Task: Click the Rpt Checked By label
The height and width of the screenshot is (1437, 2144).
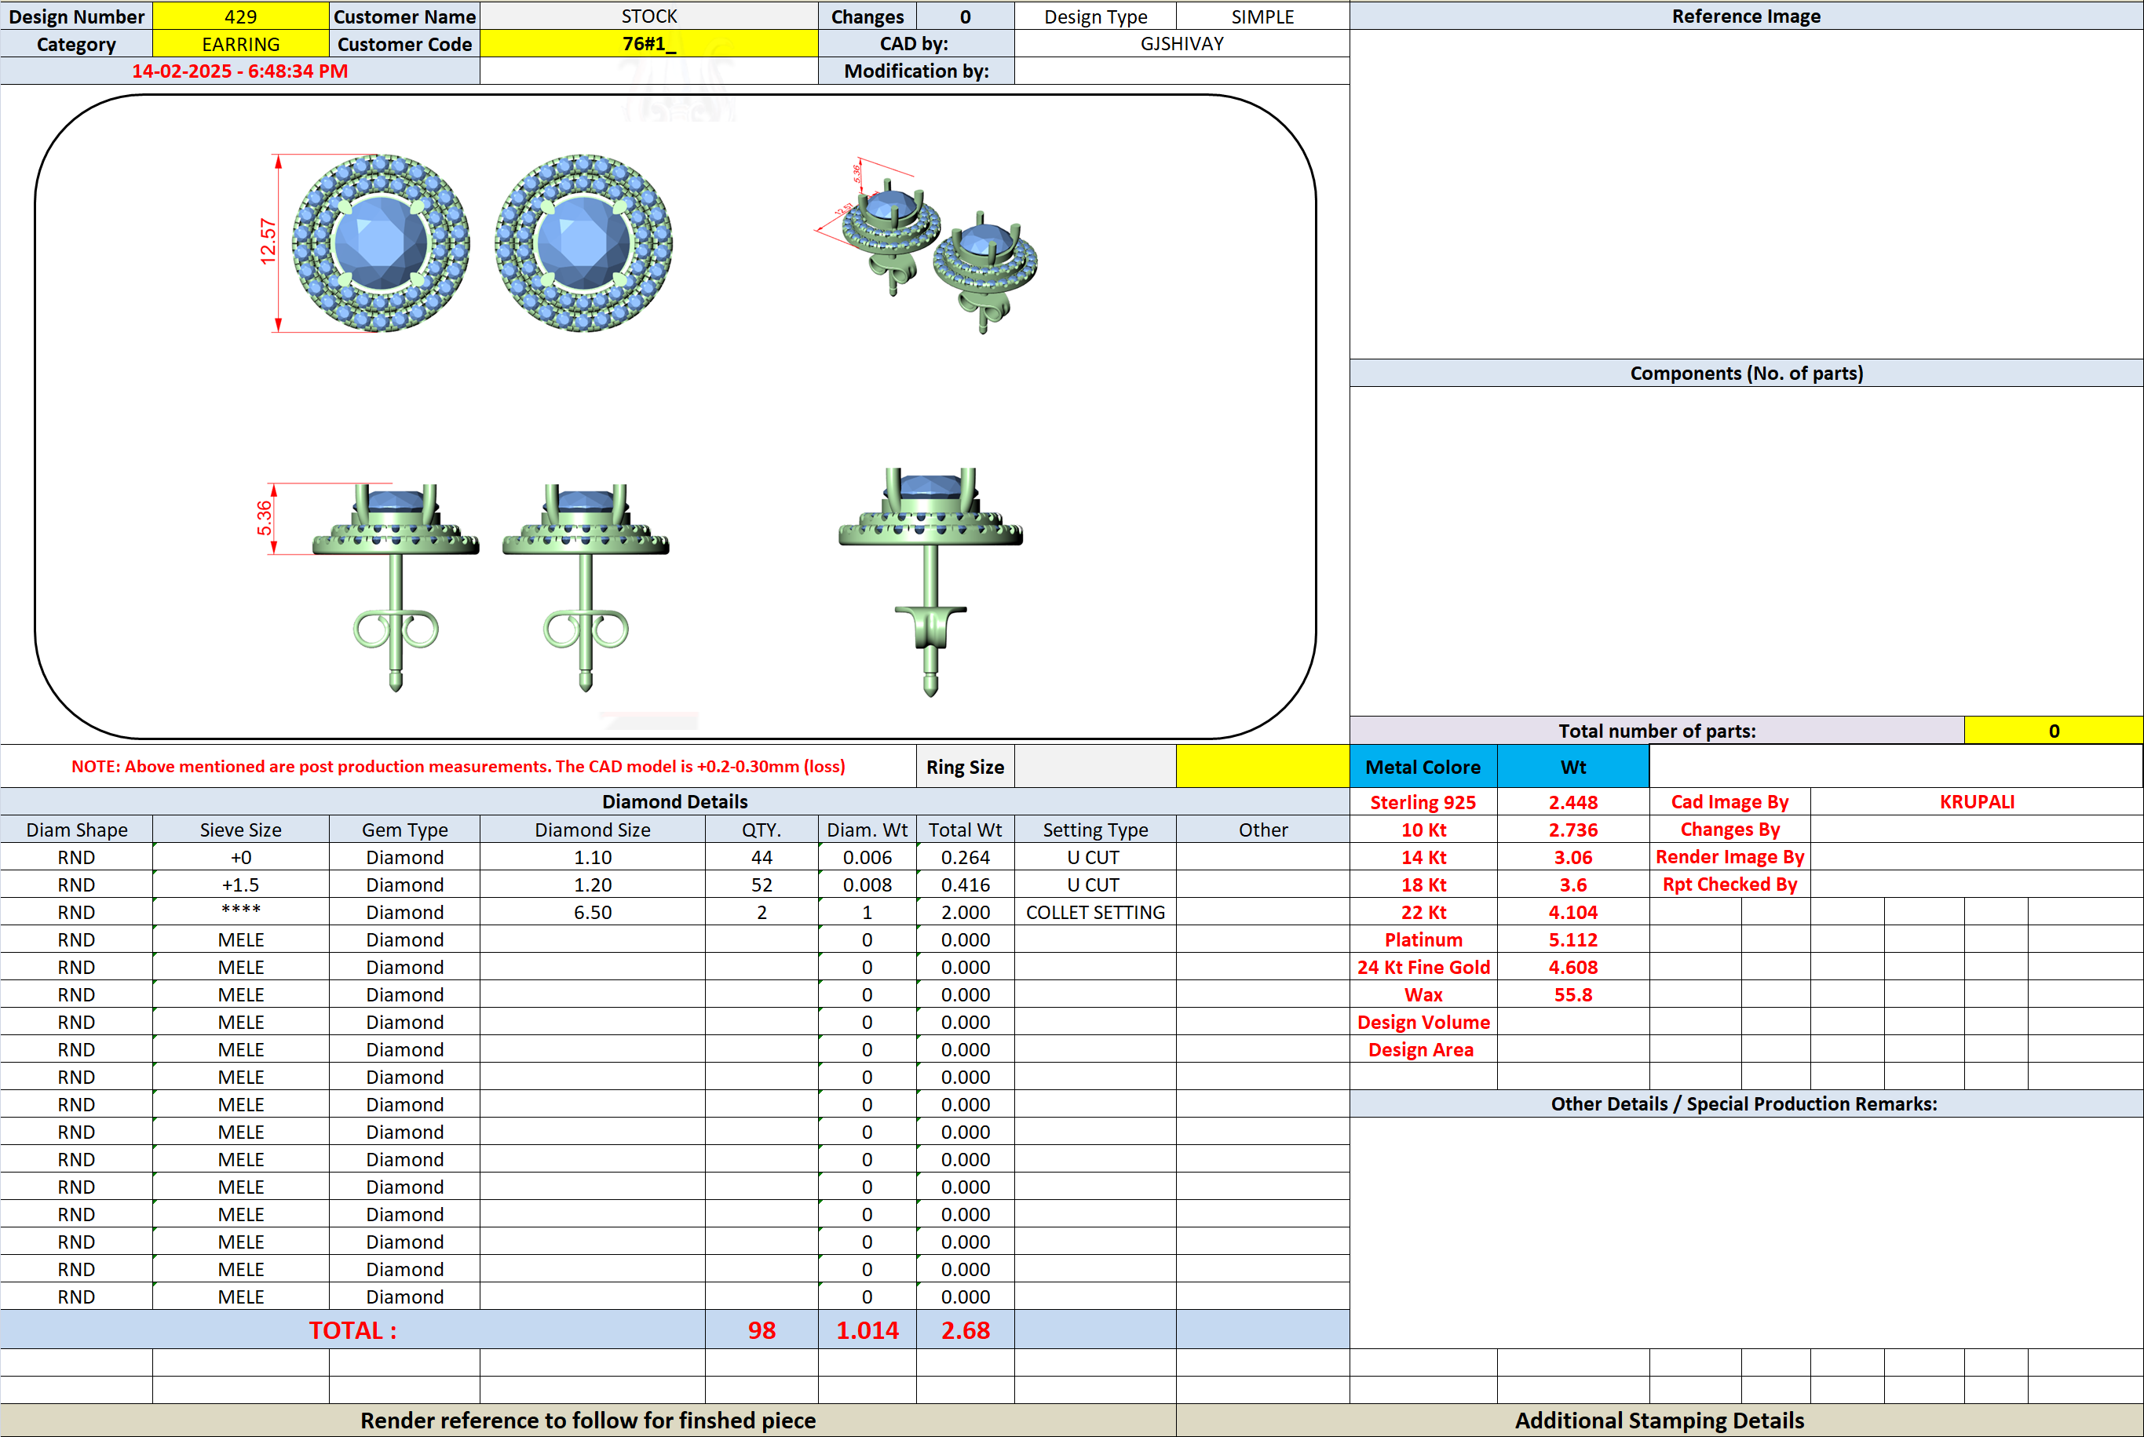Action: [x=1729, y=884]
